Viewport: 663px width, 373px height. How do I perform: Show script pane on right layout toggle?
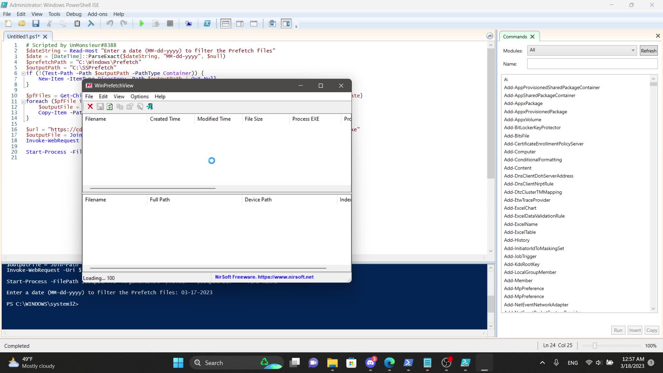240,23
